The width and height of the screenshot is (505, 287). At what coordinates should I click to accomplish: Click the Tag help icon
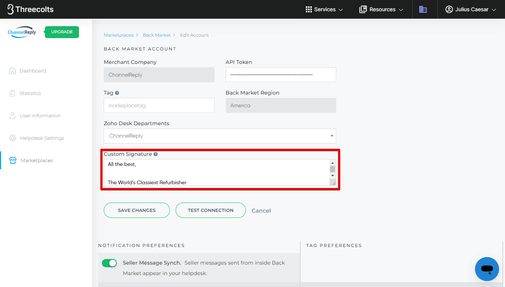pos(117,93)
